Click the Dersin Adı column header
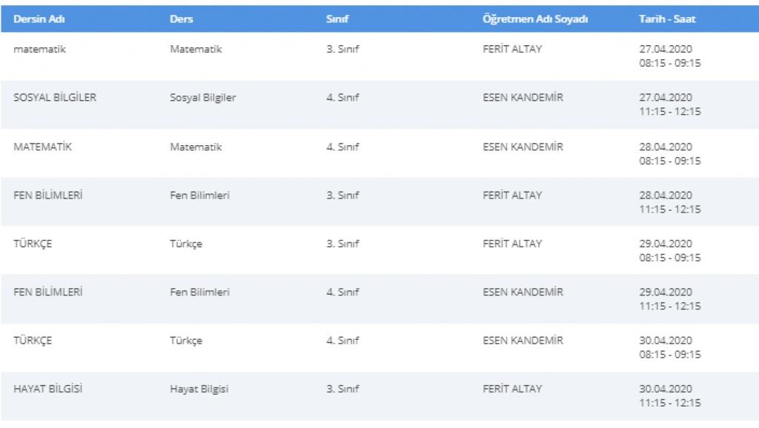 click(39, 19)
